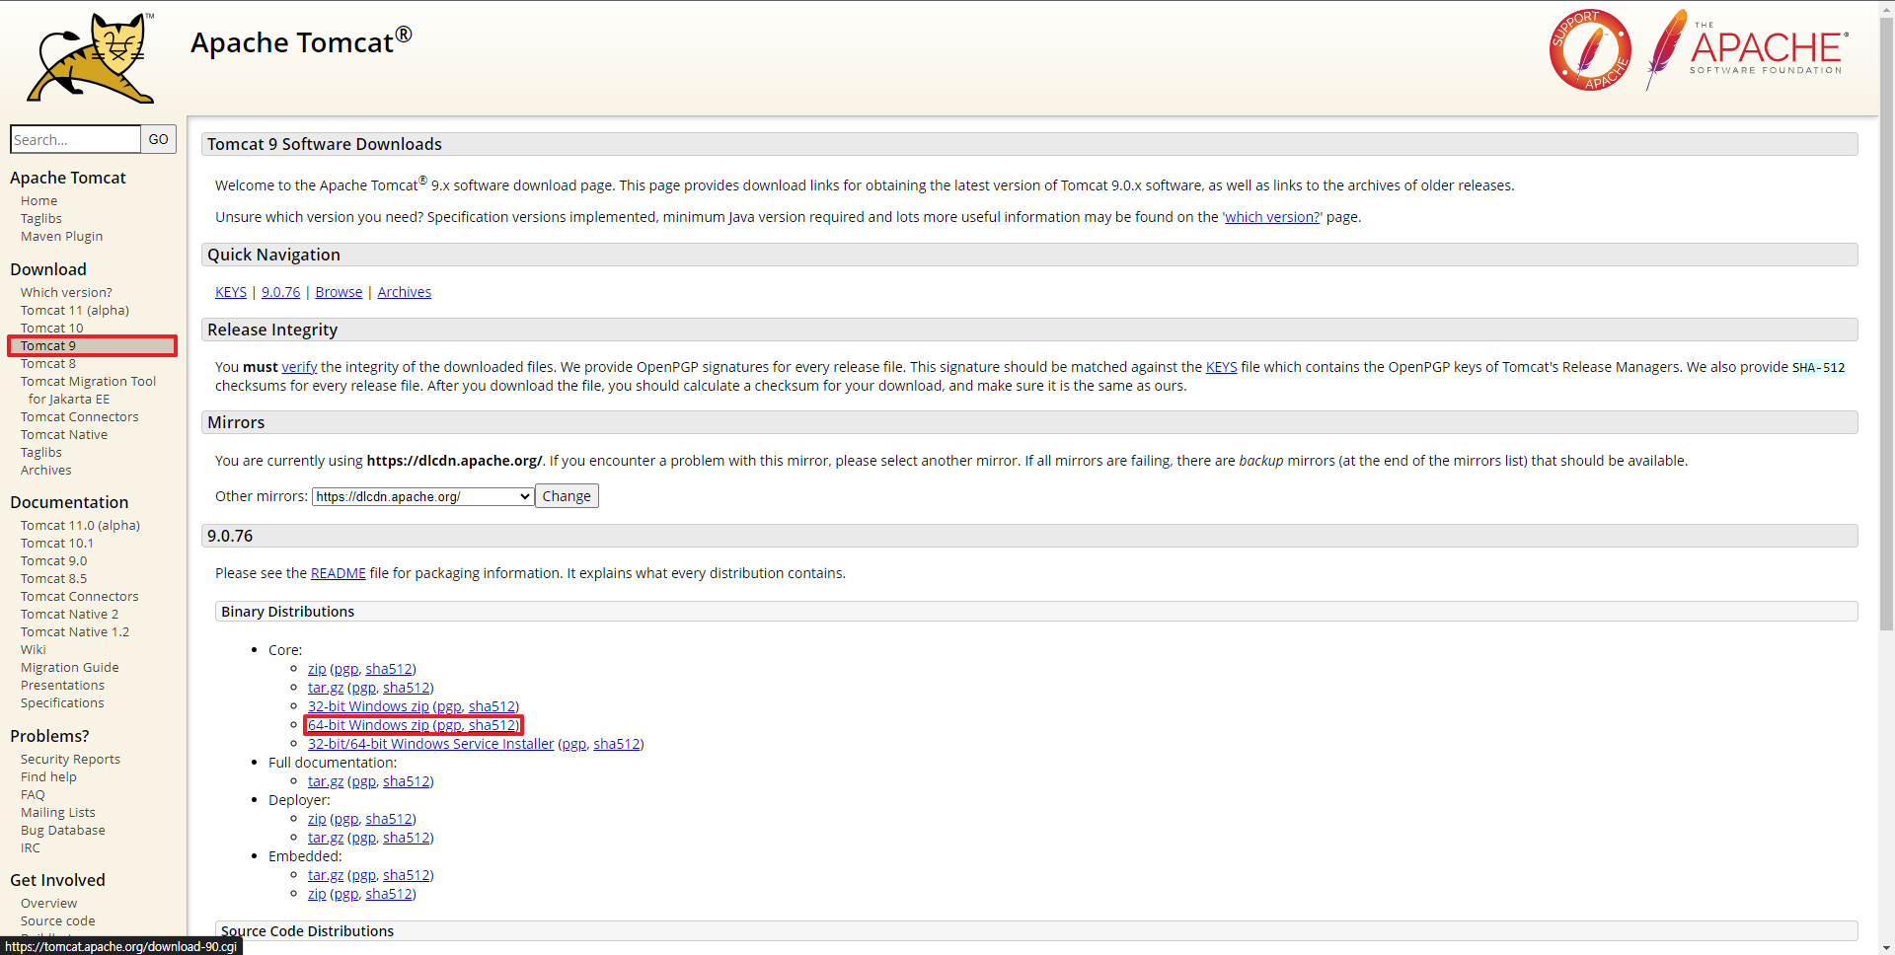Download the Core tar.gz distribution
The image size is (1895, 955).
pyautogui.click(x=326, y=688)
